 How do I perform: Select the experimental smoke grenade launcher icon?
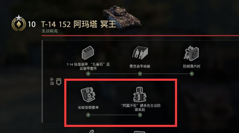88,95
